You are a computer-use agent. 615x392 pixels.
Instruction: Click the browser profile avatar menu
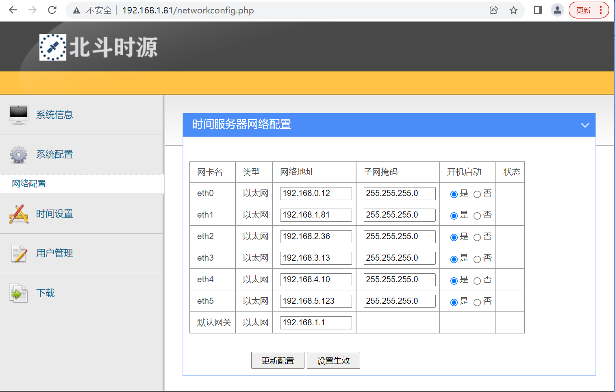557,10
